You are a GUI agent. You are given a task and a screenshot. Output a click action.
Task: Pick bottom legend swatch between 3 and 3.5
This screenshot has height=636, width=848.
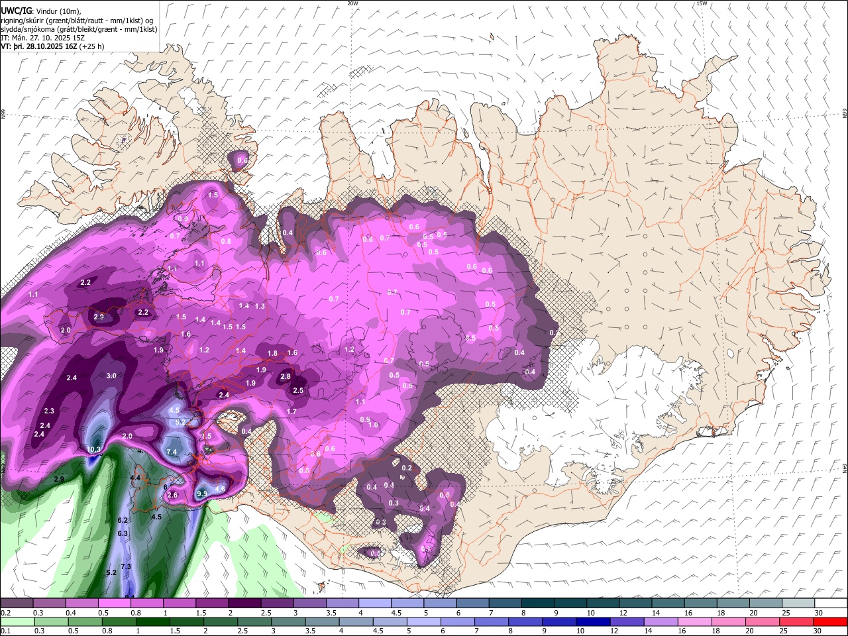coord(288,621)
